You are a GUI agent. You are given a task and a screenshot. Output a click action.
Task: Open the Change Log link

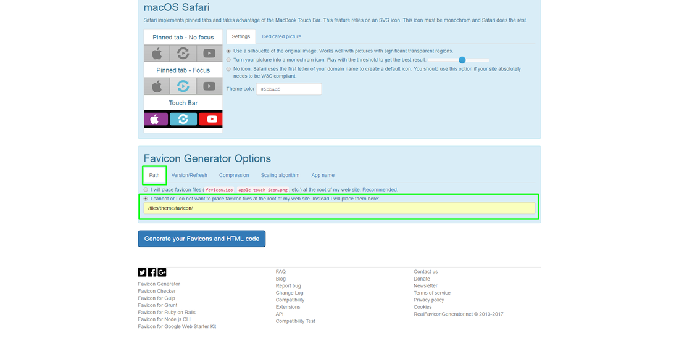(x=290, y=293)
